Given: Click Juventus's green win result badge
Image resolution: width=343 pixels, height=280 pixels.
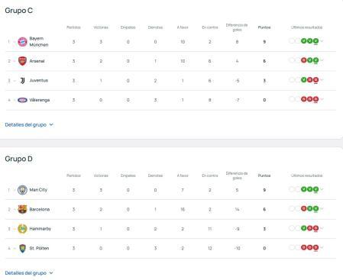Looking at the screenshot, I should [303, 80].
